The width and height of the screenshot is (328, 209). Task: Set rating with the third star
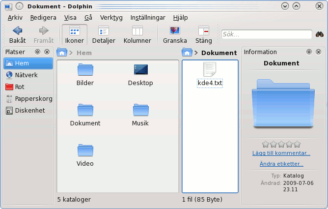tap(281, 144)
